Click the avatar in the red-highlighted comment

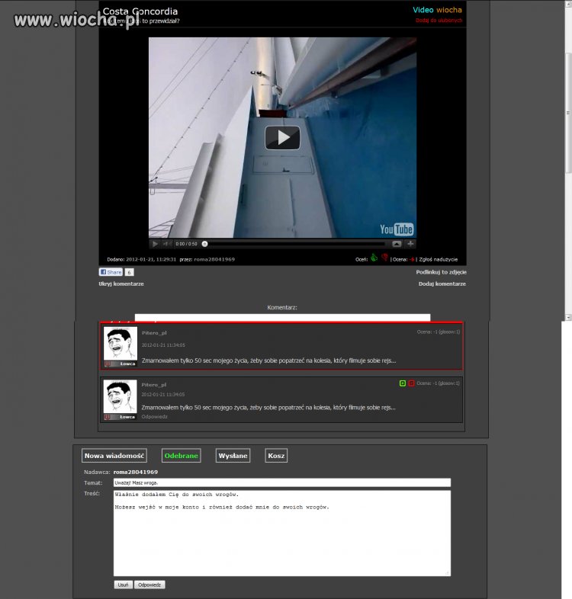coord(120,344)
